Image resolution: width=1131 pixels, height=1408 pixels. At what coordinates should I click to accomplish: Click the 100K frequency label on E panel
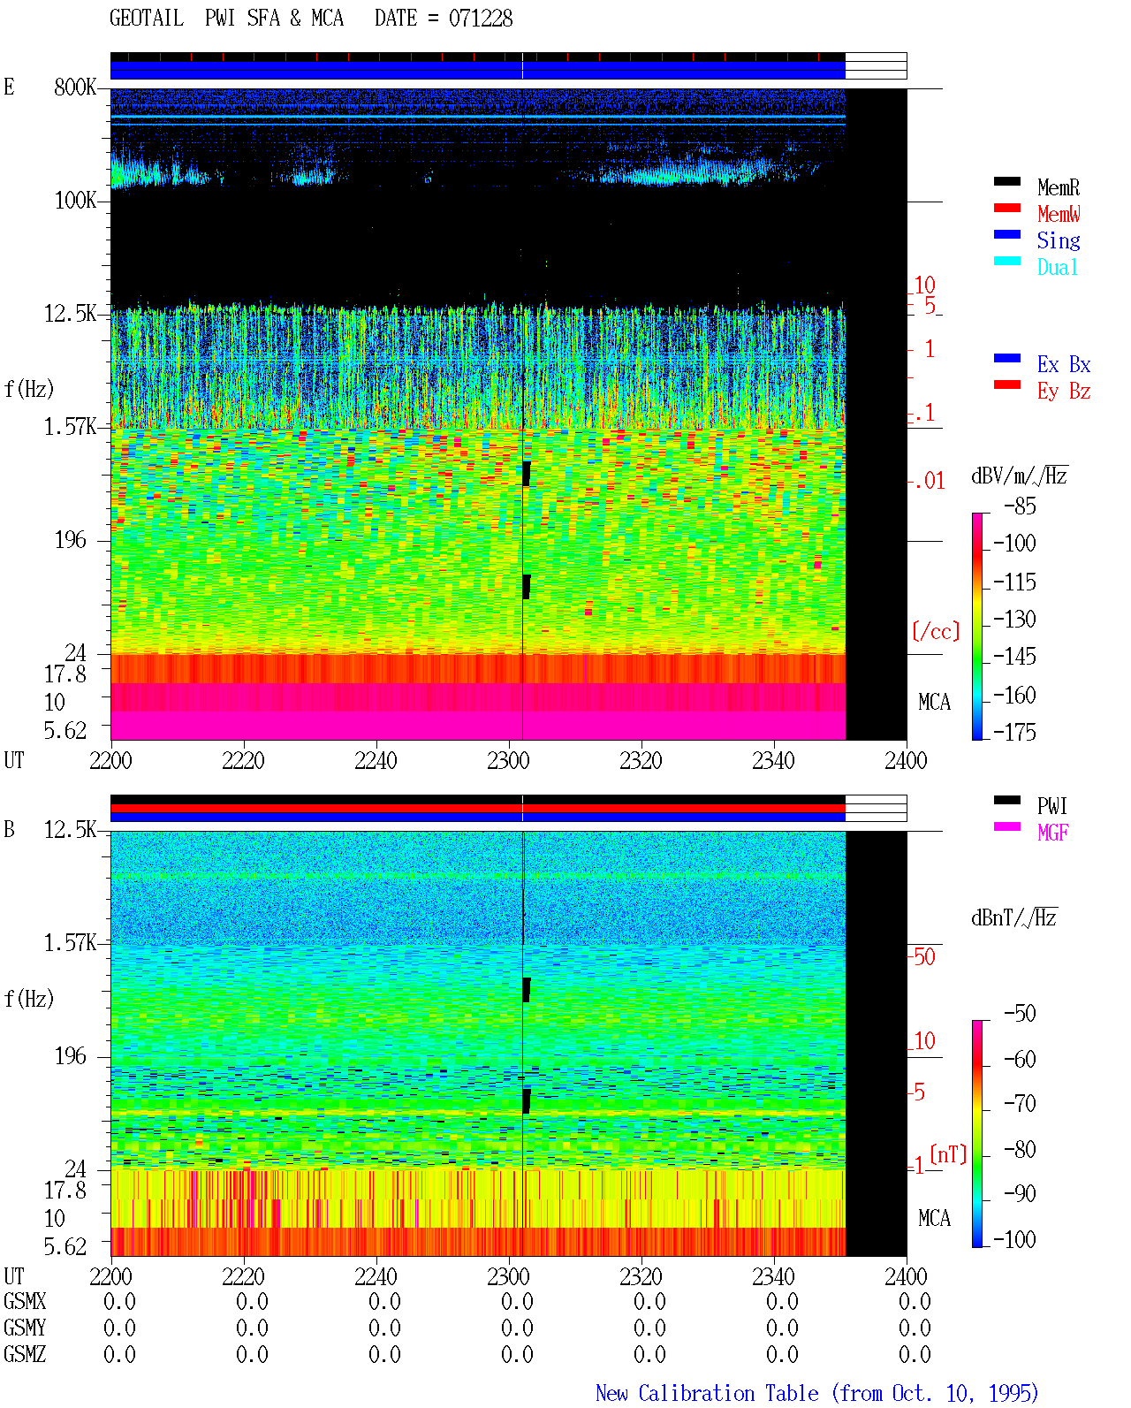click(x=75, y=201)
